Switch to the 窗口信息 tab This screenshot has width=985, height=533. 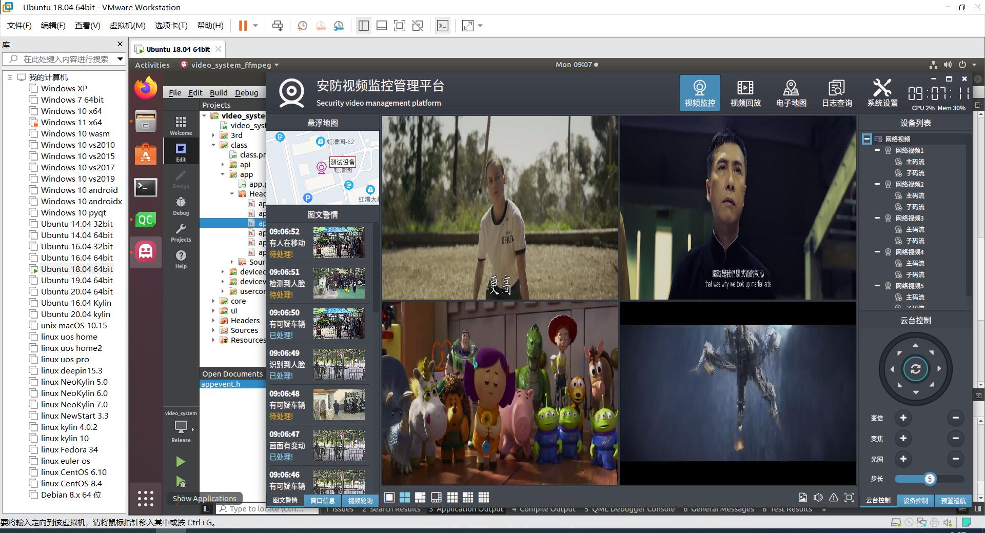click(x=323, y=501)
